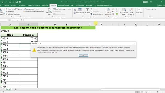Close the Microsoft Excel warning dialog
Image resolution: width=165 pixels, height=93 pixels.
tap(134, 43)
